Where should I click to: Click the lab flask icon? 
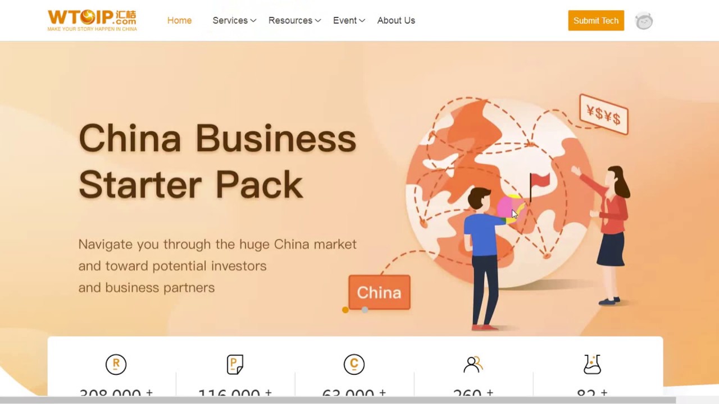(592, 364)
